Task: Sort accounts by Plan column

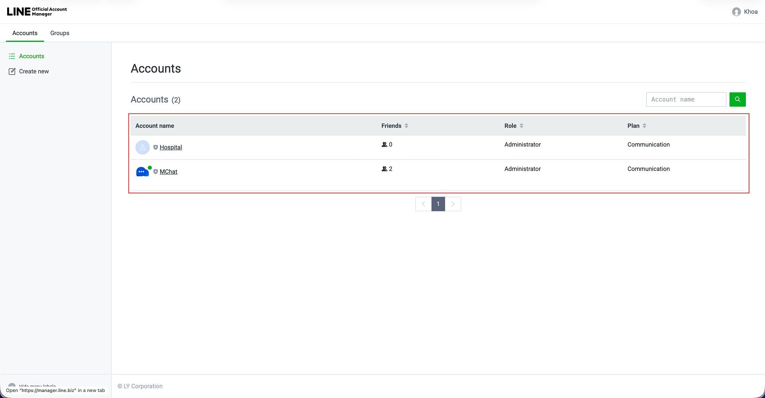Action: pyautogui.click(x=644, y=126)
